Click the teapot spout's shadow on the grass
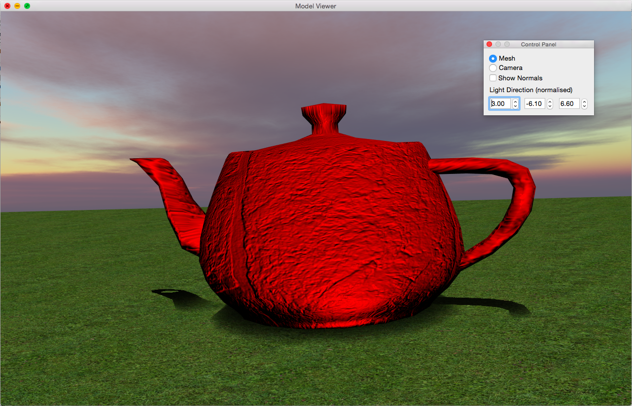 tap(173, 294)
